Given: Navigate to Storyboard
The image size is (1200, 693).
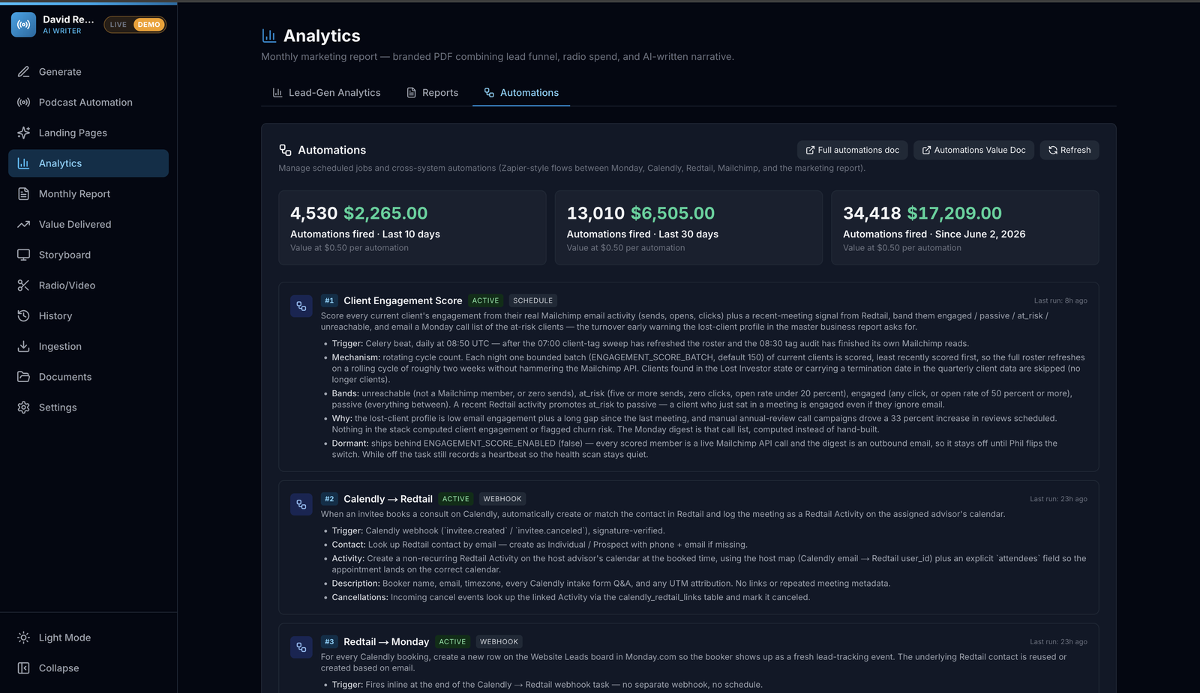Looking at the screenshot, I should pos(88,255).
